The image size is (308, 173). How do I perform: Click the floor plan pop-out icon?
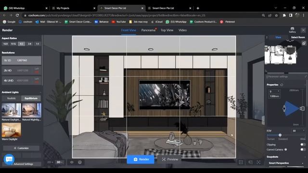point(304,43)
